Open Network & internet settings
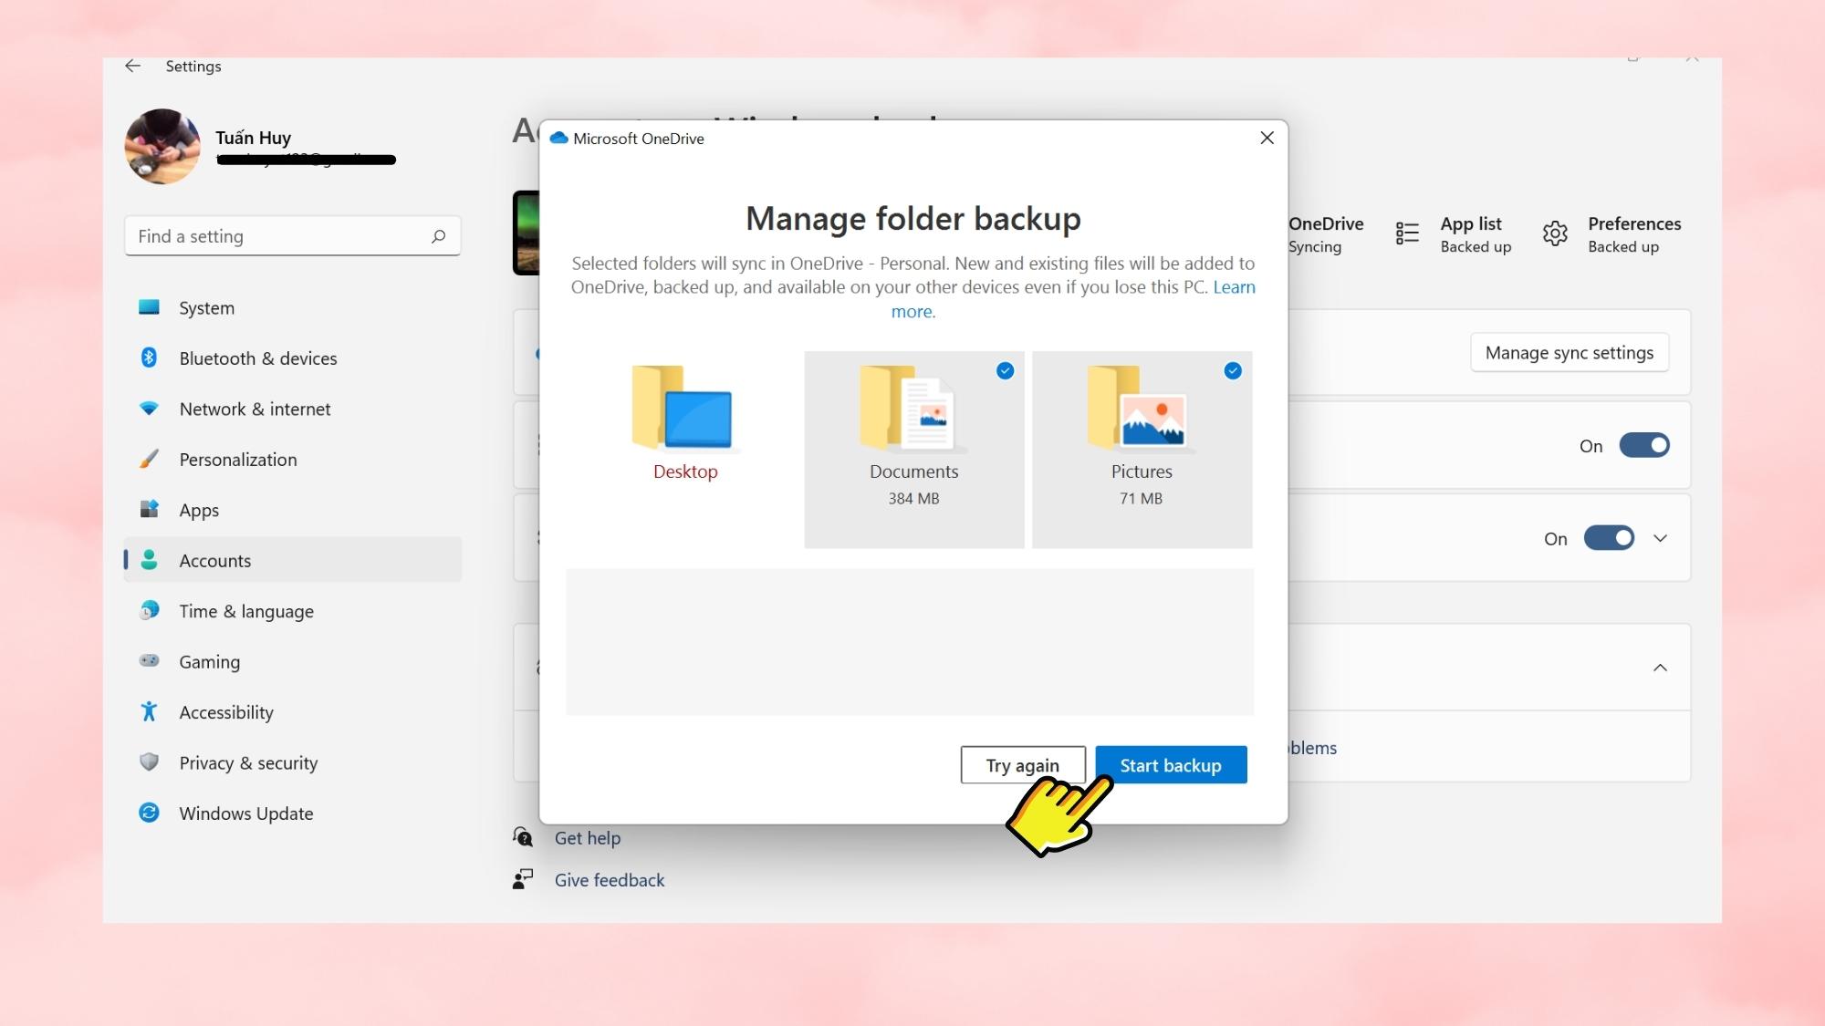1825x1026 pixels. click(x=292, y=409)
